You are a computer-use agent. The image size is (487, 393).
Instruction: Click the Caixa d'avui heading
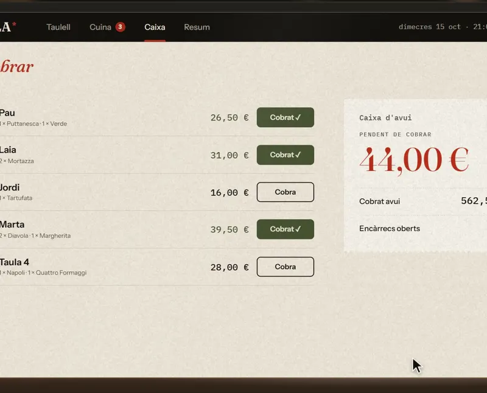[x=385, y=118]
